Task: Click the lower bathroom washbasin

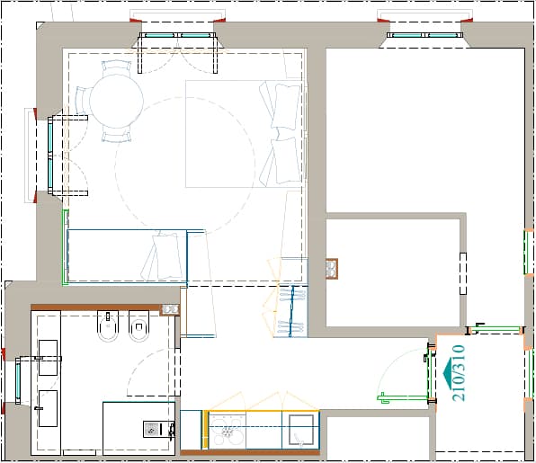Action: [x=48, y=409]
